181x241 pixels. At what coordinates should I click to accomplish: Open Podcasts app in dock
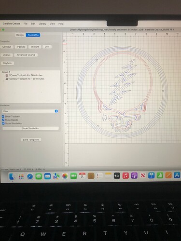coord(134,175)
